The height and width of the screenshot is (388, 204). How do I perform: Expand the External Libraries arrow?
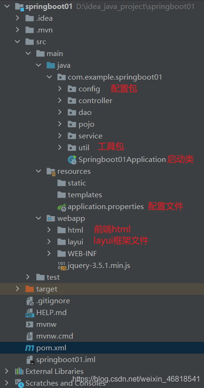(x=7, y=372)
